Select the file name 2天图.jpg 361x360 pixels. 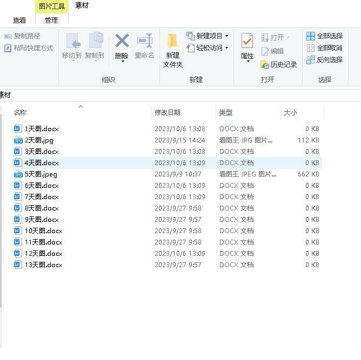pyautogui.click(x=39, y=140)
